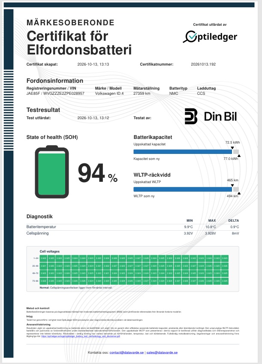262x364 pixels.
Task: Select the 0.9°C temperature delta
Action: (x=235, y=227)
